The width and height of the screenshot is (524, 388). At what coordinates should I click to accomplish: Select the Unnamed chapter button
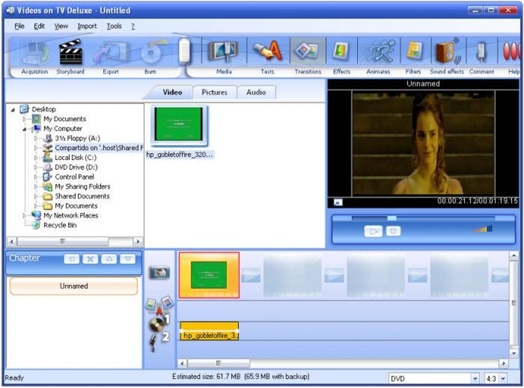(x=74, y=286)
